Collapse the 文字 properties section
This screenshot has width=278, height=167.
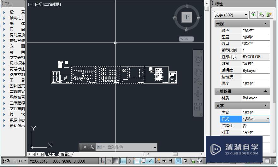click(x=265, y=106)
